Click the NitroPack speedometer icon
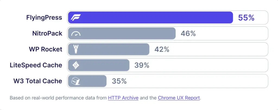 [76, 33]
